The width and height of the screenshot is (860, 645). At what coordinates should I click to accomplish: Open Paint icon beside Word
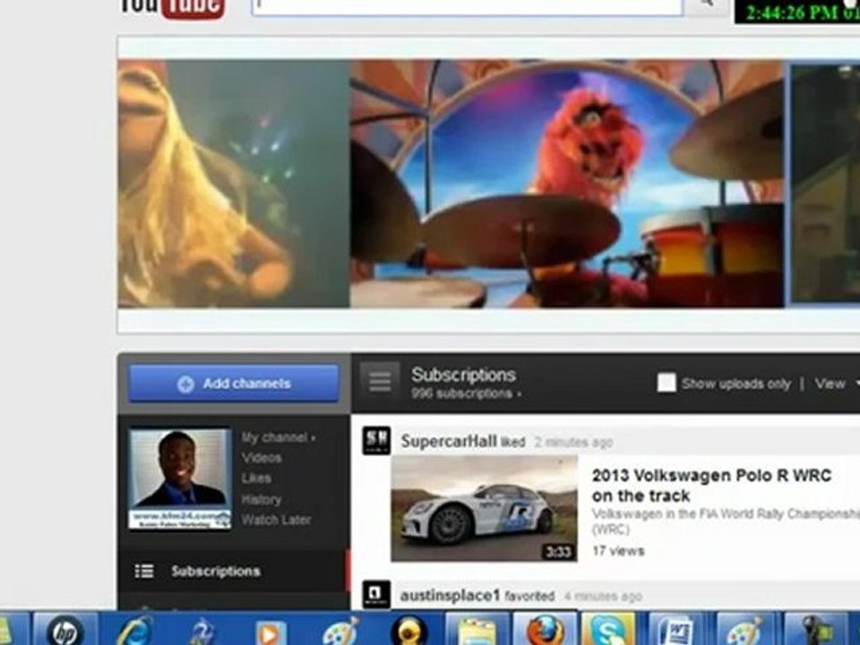(x=744, y=630)
